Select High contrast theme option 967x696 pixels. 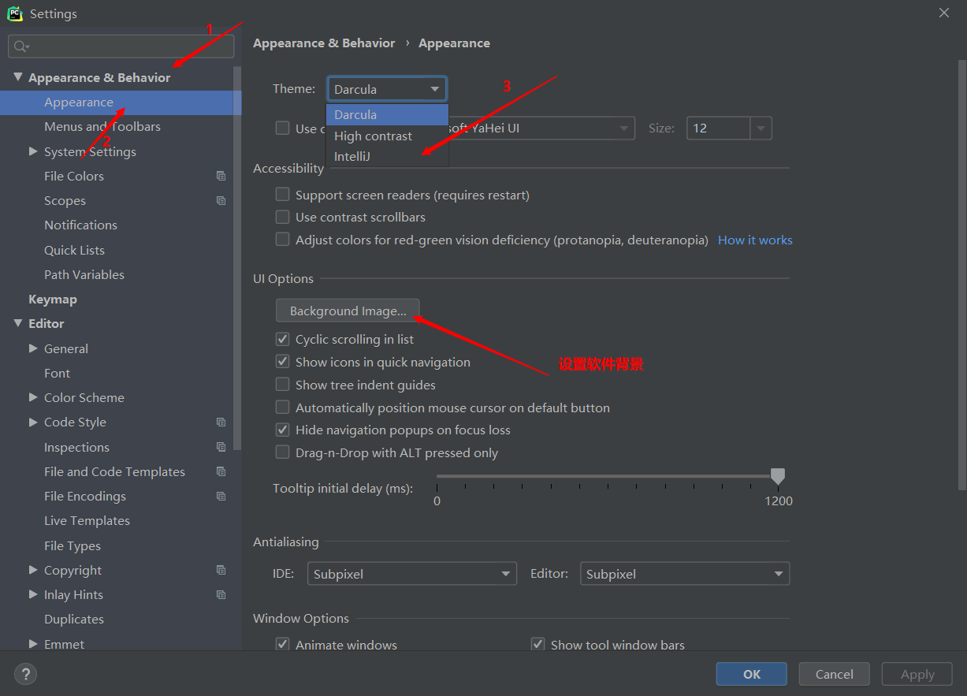(387, 136)
